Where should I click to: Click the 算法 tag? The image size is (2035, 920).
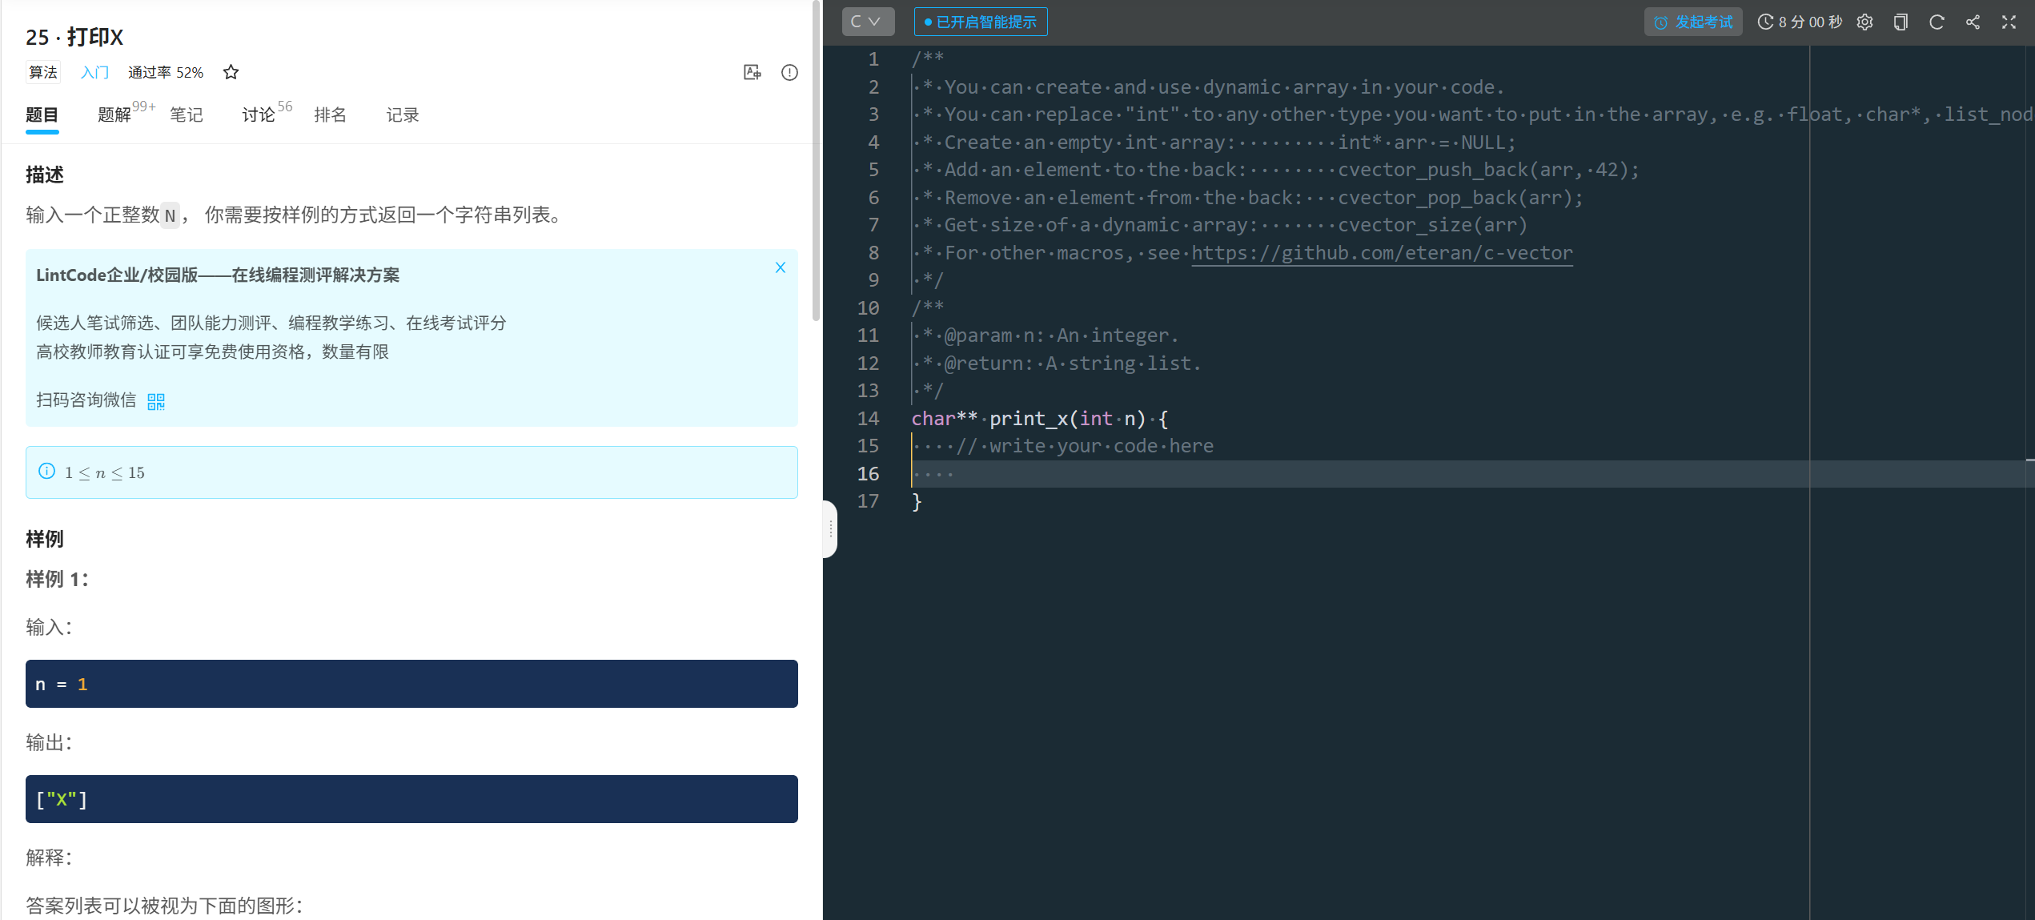pos(43,72)
